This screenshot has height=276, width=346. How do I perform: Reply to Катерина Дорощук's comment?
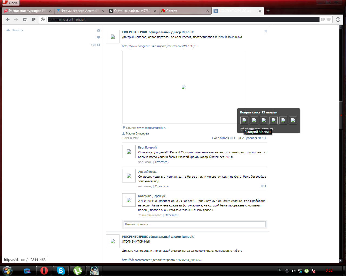pyautogui.click(x=171, y=215)
